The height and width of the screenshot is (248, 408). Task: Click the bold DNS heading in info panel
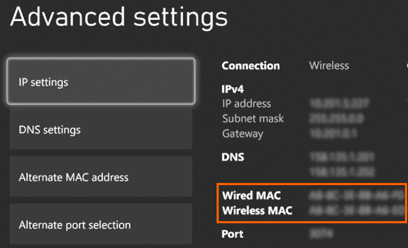tap(233, 157)
